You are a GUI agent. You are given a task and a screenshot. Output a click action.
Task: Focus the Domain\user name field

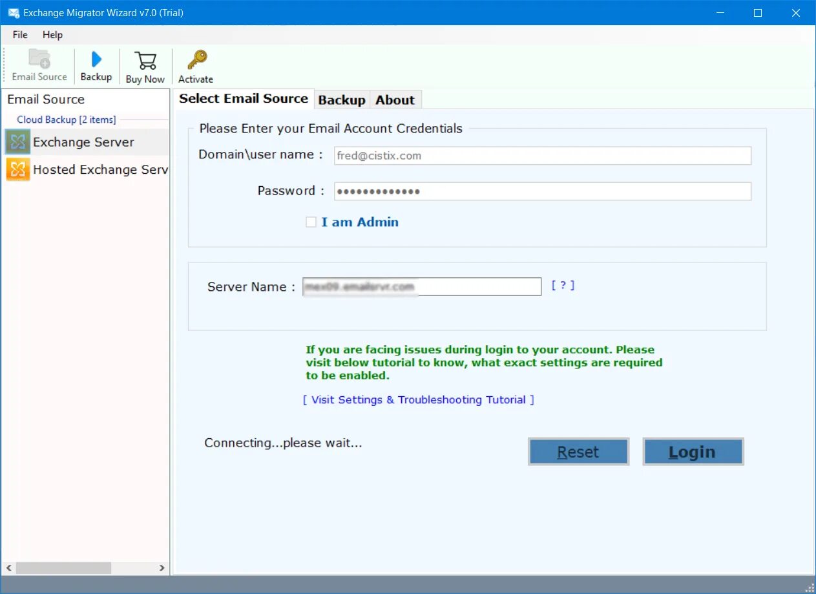click(543, 156)
